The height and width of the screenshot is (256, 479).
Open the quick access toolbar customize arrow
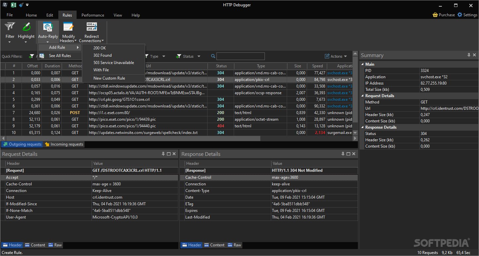click(27, 5)
